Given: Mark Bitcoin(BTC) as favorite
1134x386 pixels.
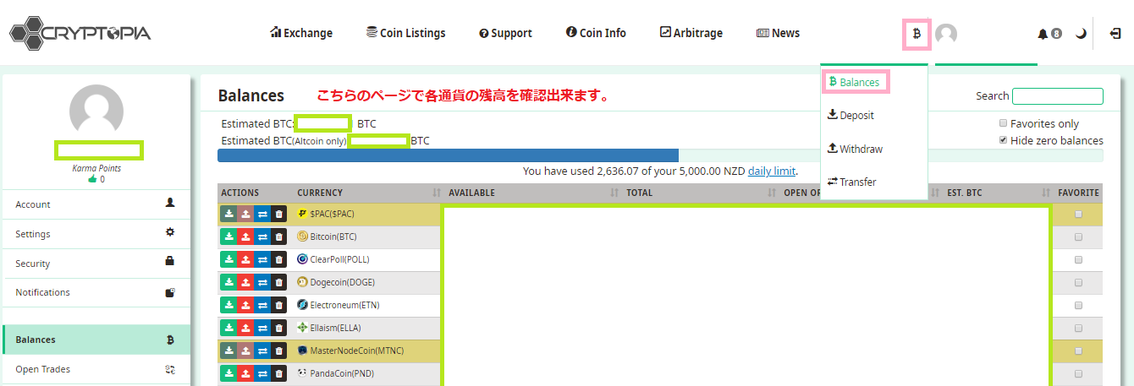Looking at the screenshot, I should [x=1078, y=237].
